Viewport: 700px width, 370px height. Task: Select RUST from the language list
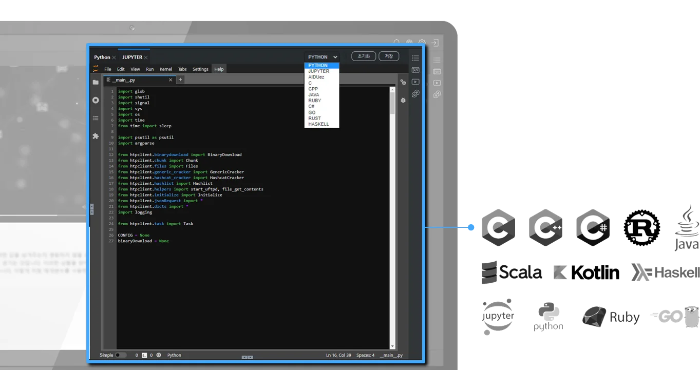[x=314, y=118]
